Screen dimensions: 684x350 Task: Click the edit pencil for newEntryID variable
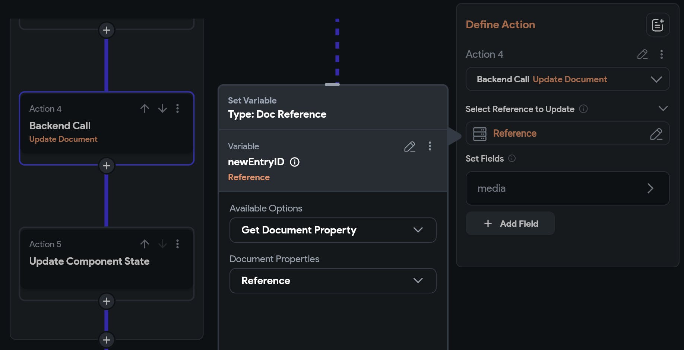pyautogui.click(x=409, y=146)
